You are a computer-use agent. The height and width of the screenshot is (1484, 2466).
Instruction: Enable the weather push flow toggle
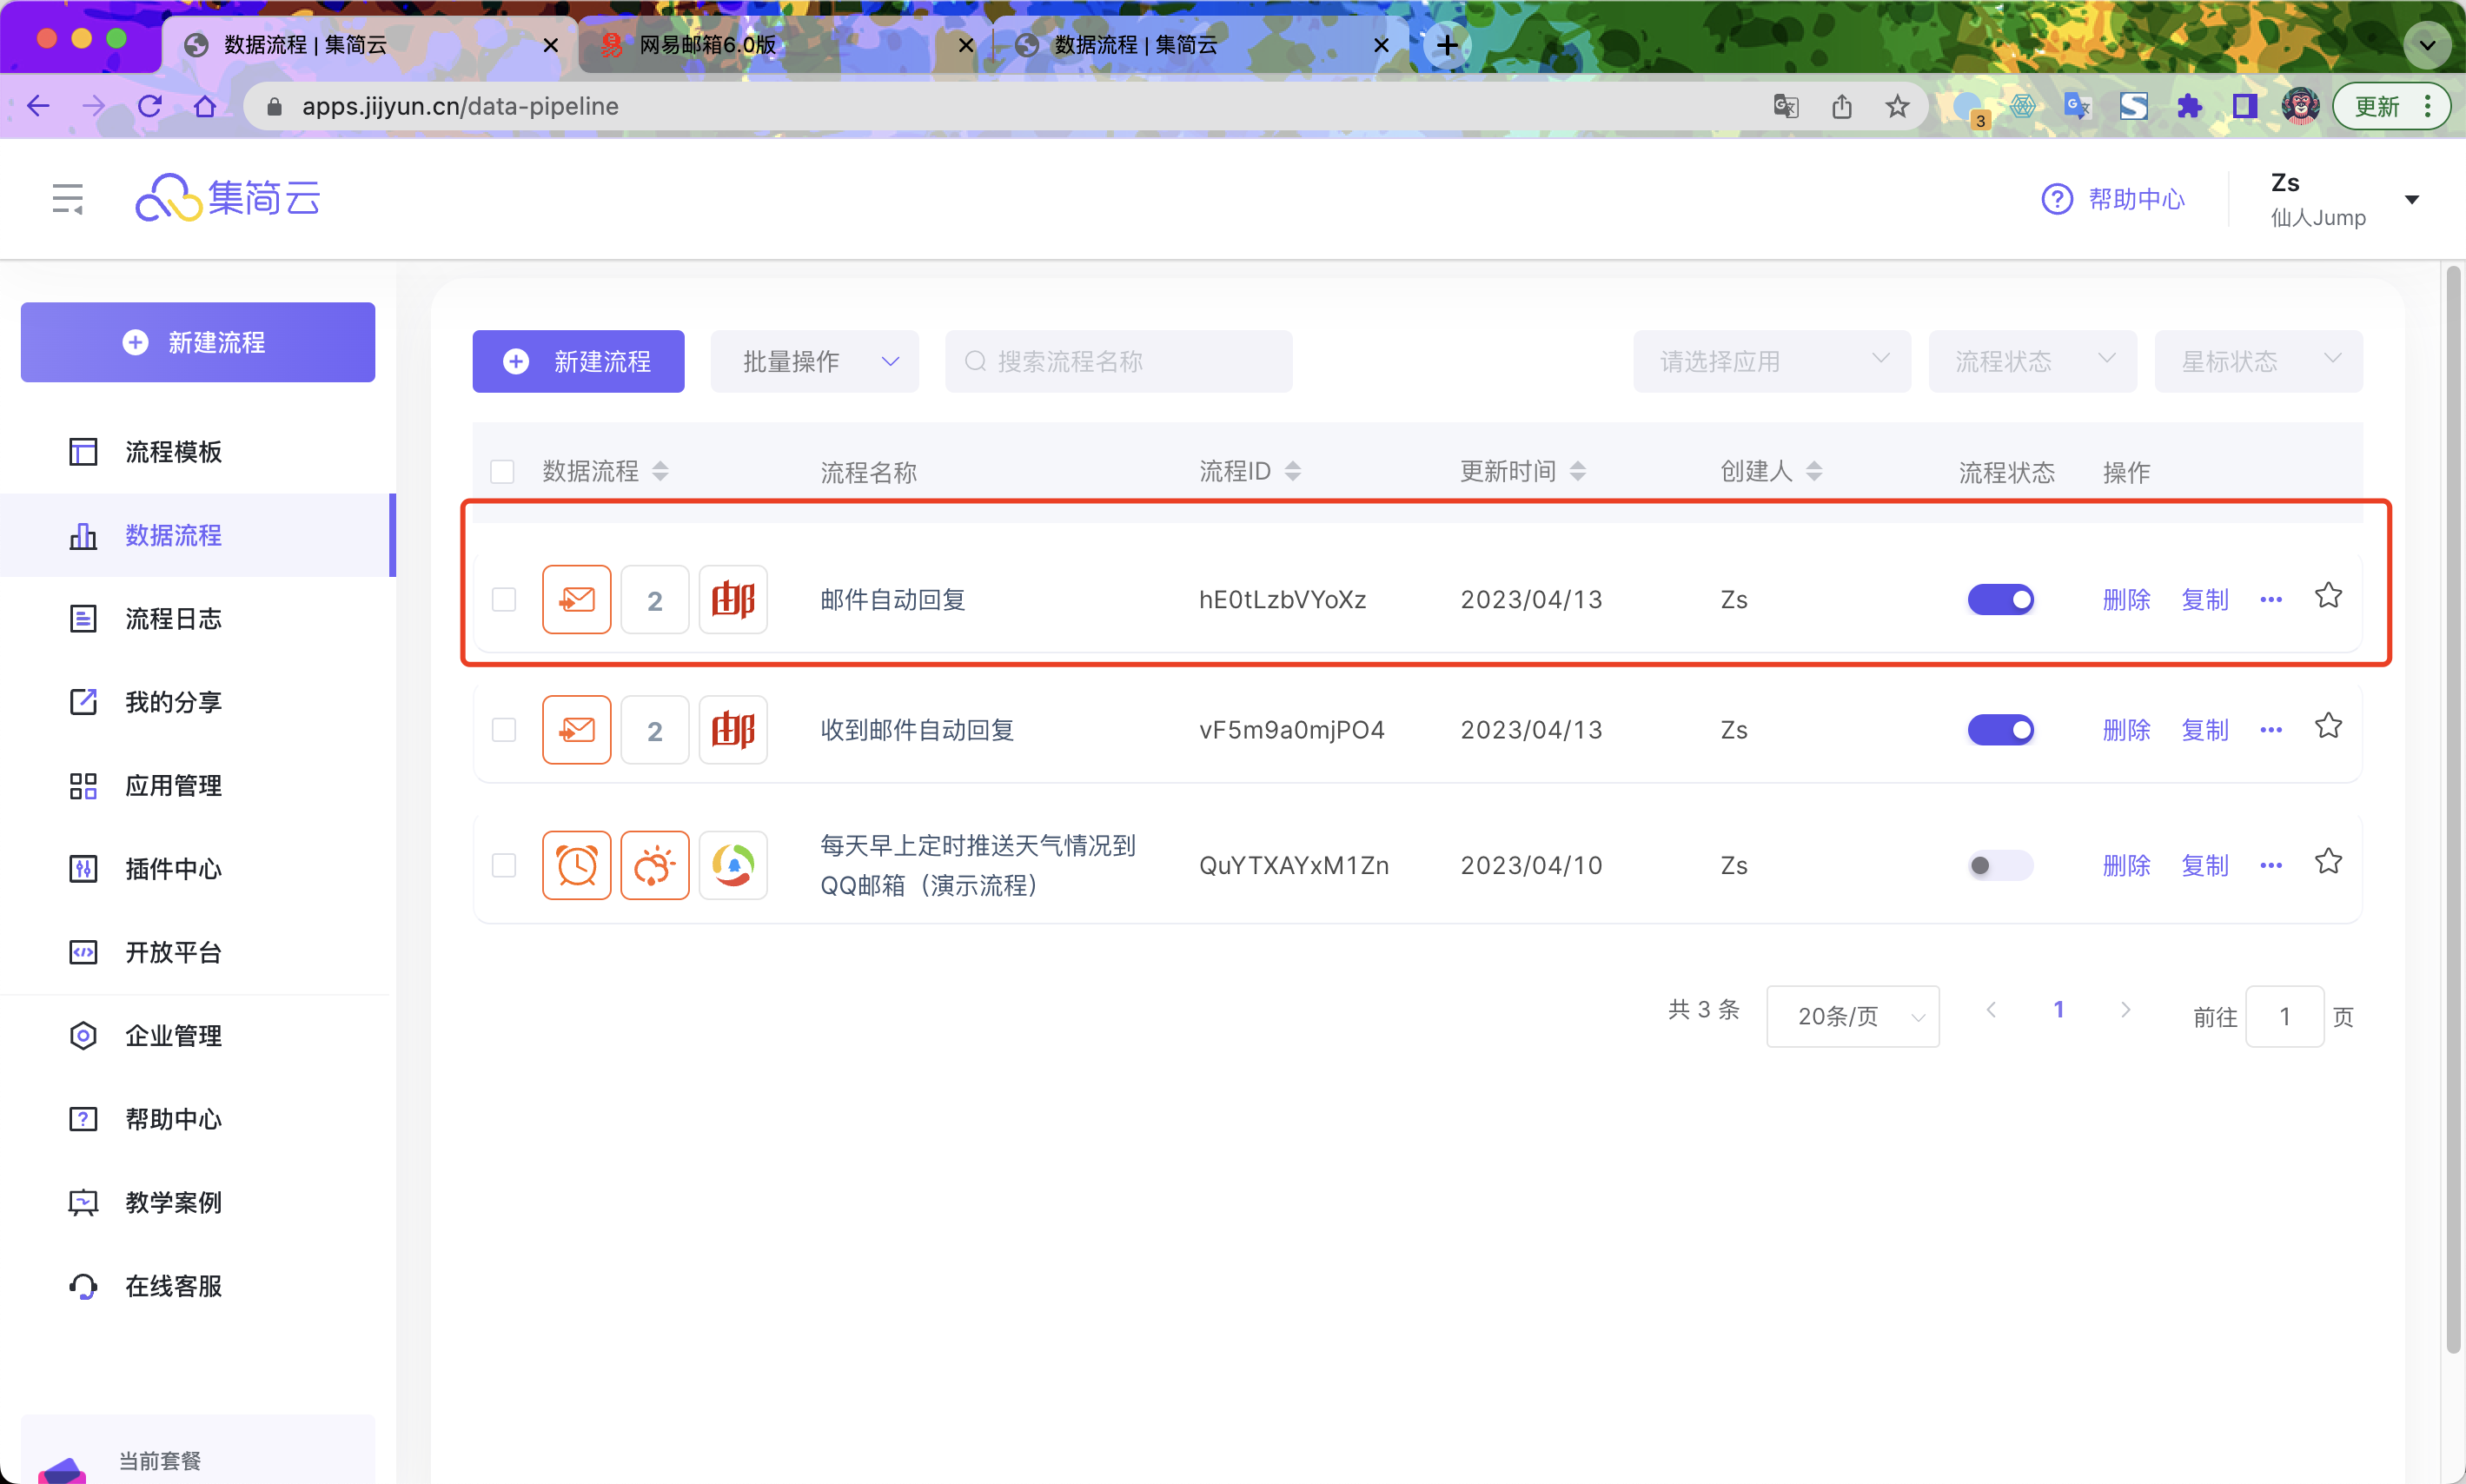(2000, 865)
